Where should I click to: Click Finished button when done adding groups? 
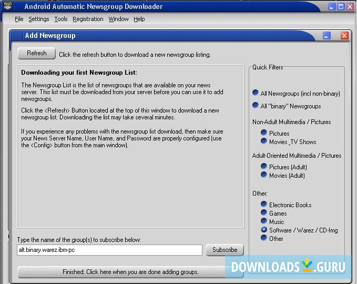tap(131, 272)
